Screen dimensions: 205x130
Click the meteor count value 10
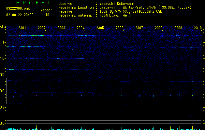point(47,15)
